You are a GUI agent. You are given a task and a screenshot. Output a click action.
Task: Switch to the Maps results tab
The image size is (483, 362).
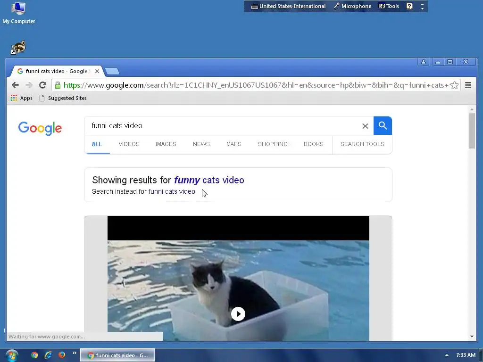pos(234,144)
